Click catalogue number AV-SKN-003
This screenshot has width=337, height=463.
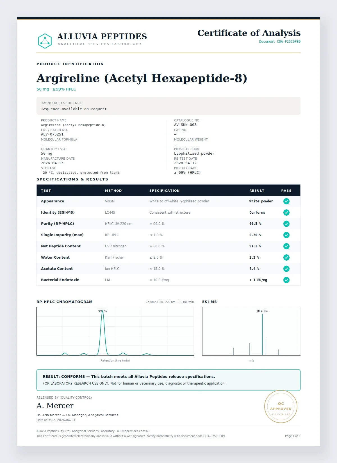point(185,125)
